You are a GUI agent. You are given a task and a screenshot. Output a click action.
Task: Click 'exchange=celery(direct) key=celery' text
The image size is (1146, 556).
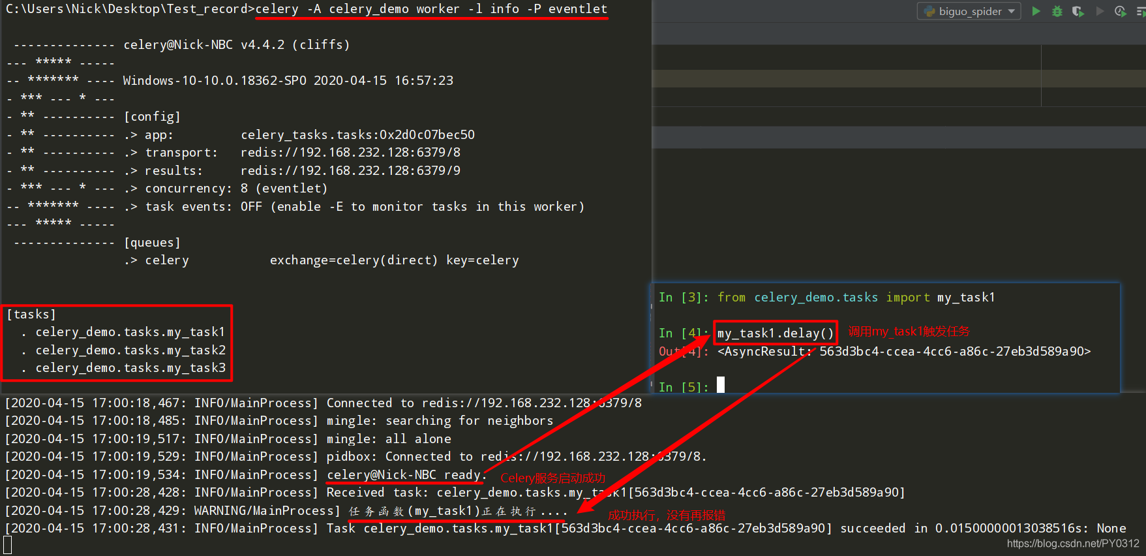pos(395,260)
